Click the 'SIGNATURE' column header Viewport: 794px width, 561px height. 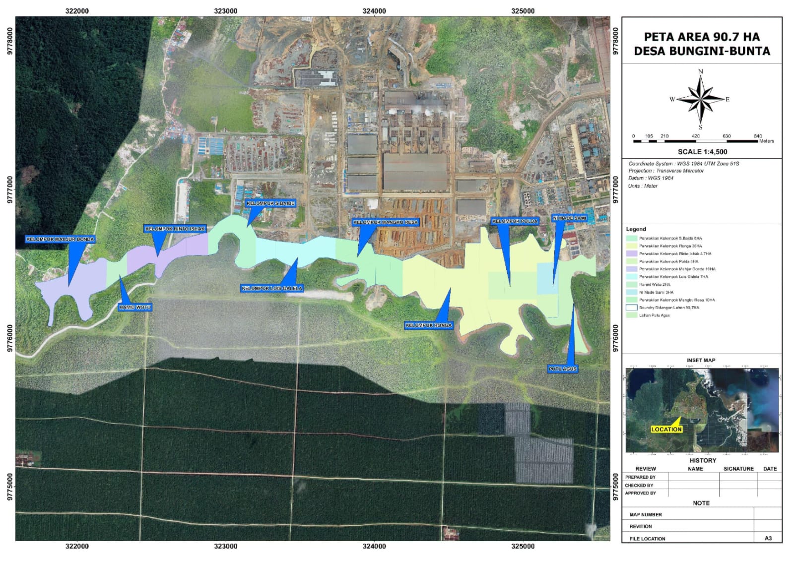(x=738, y=469)
